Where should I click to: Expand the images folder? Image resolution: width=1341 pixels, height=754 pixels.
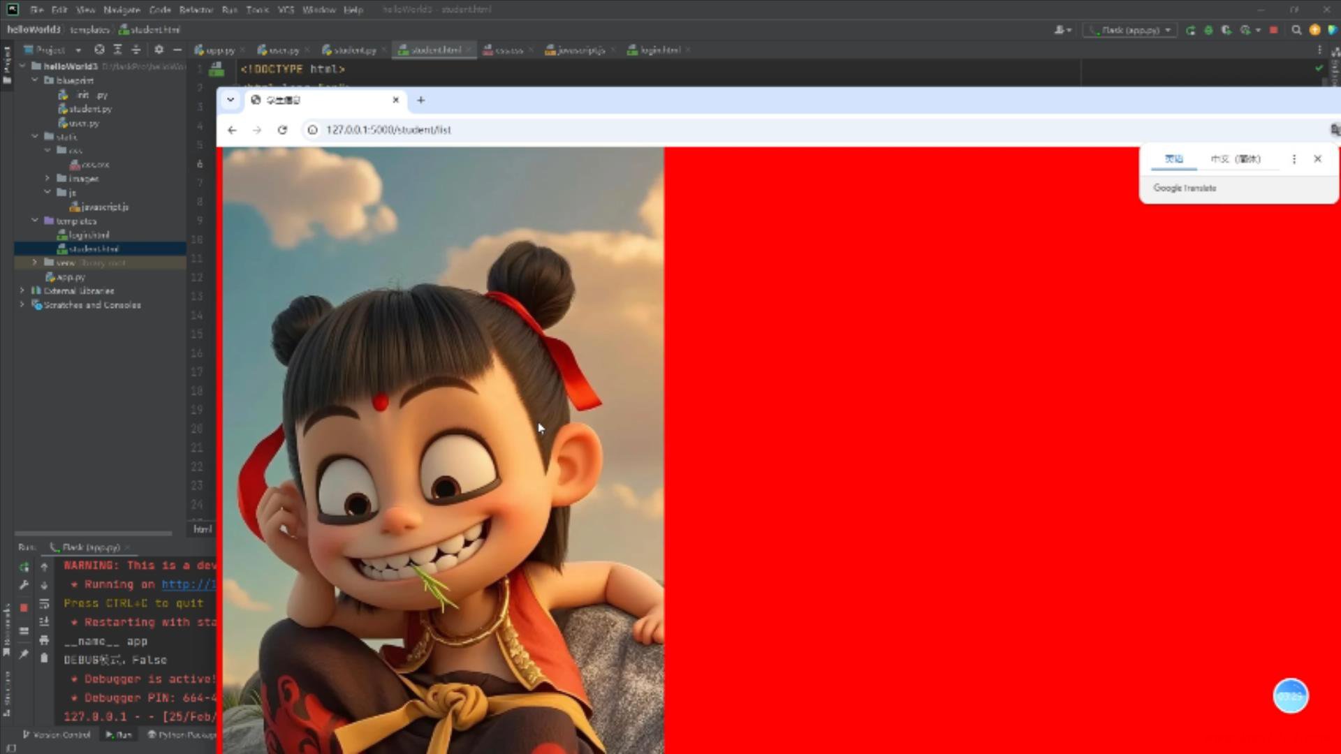click(x=47, y=178)
